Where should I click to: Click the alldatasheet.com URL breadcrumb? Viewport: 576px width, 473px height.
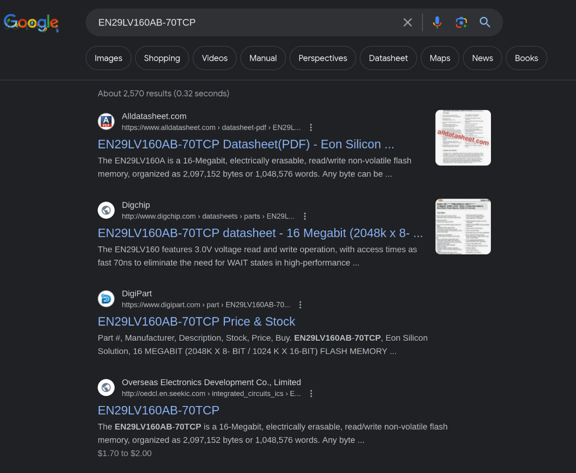[211, 128]
